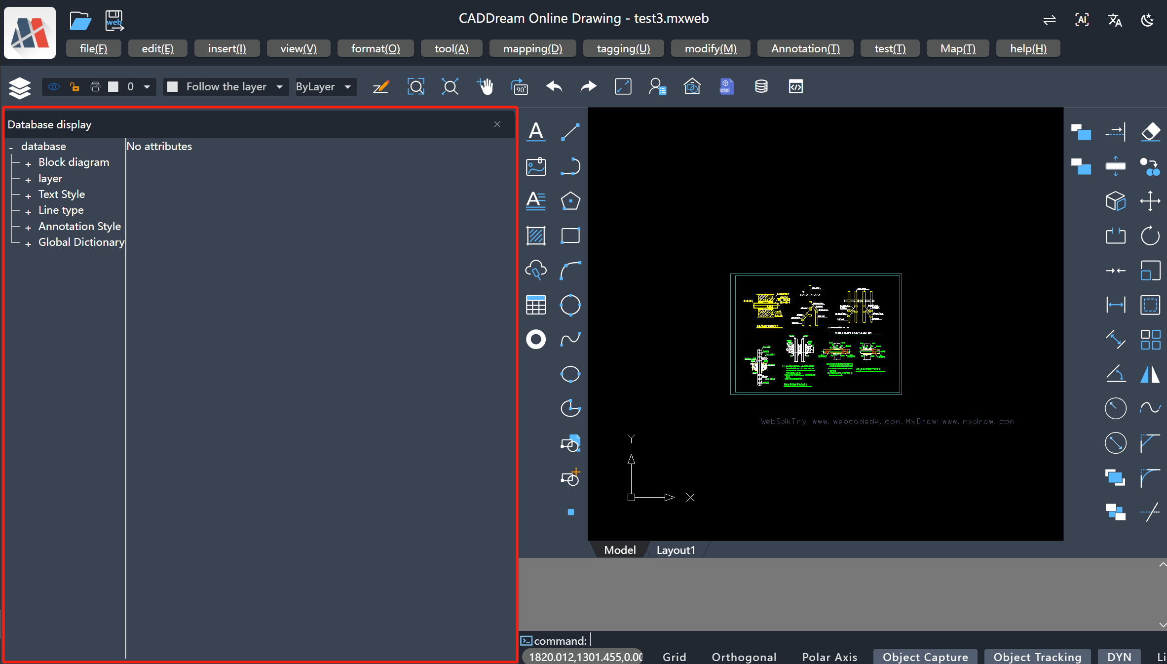Toggle Grid mode in status bar
The height and width of the screenshot is (664, 1167).
point(674,657)
